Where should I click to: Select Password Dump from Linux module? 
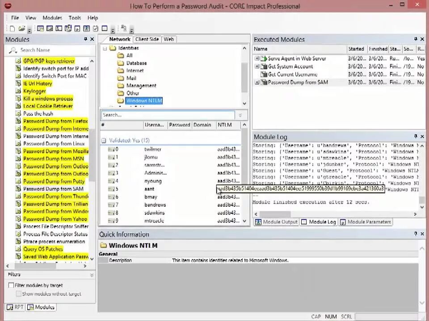[54, 144]
